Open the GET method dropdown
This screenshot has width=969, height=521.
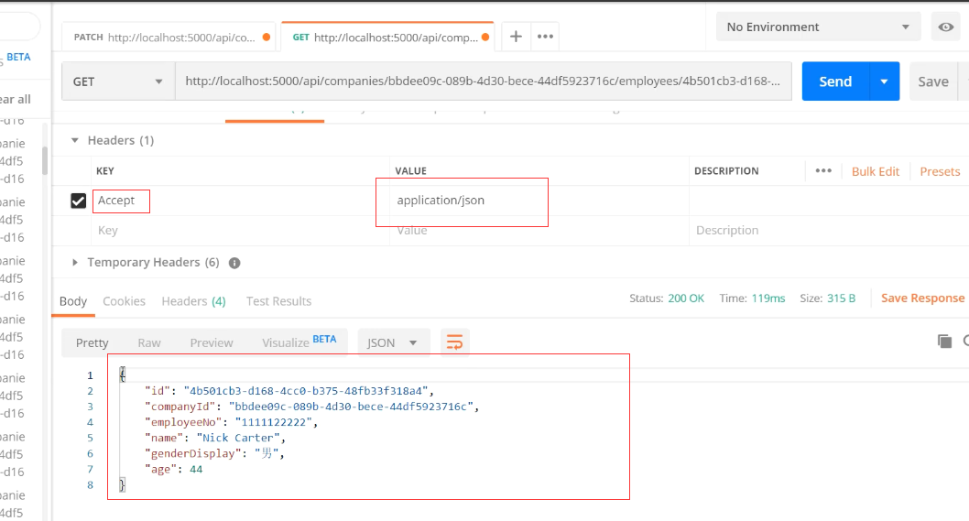pyautogui.click(x=118, y=81)
